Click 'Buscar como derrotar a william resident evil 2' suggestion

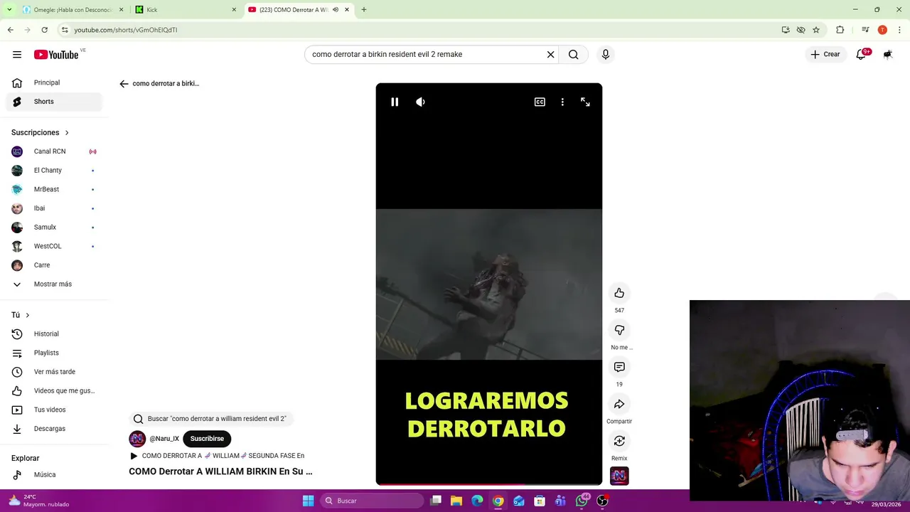[x=210, y=419]
